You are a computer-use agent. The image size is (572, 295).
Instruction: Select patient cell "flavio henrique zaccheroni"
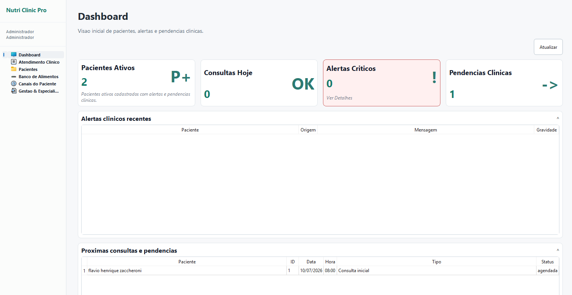click(187, 271)
